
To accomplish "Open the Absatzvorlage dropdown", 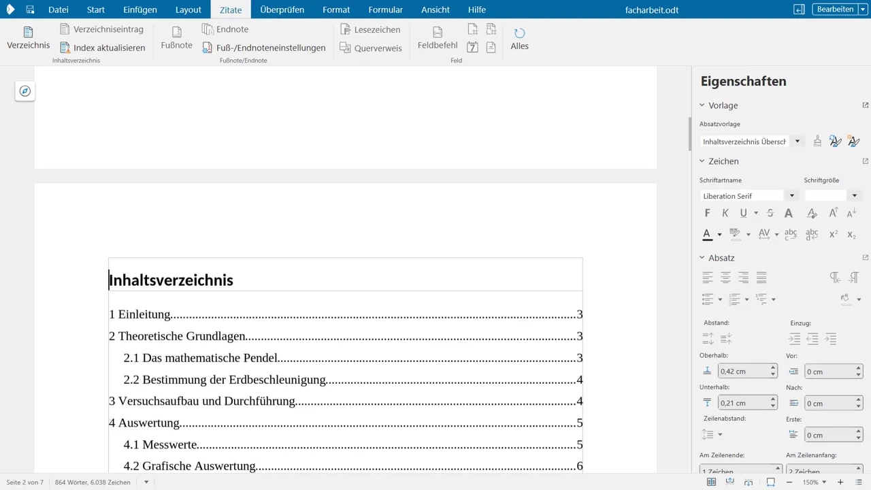I will [x=798, y=142].
